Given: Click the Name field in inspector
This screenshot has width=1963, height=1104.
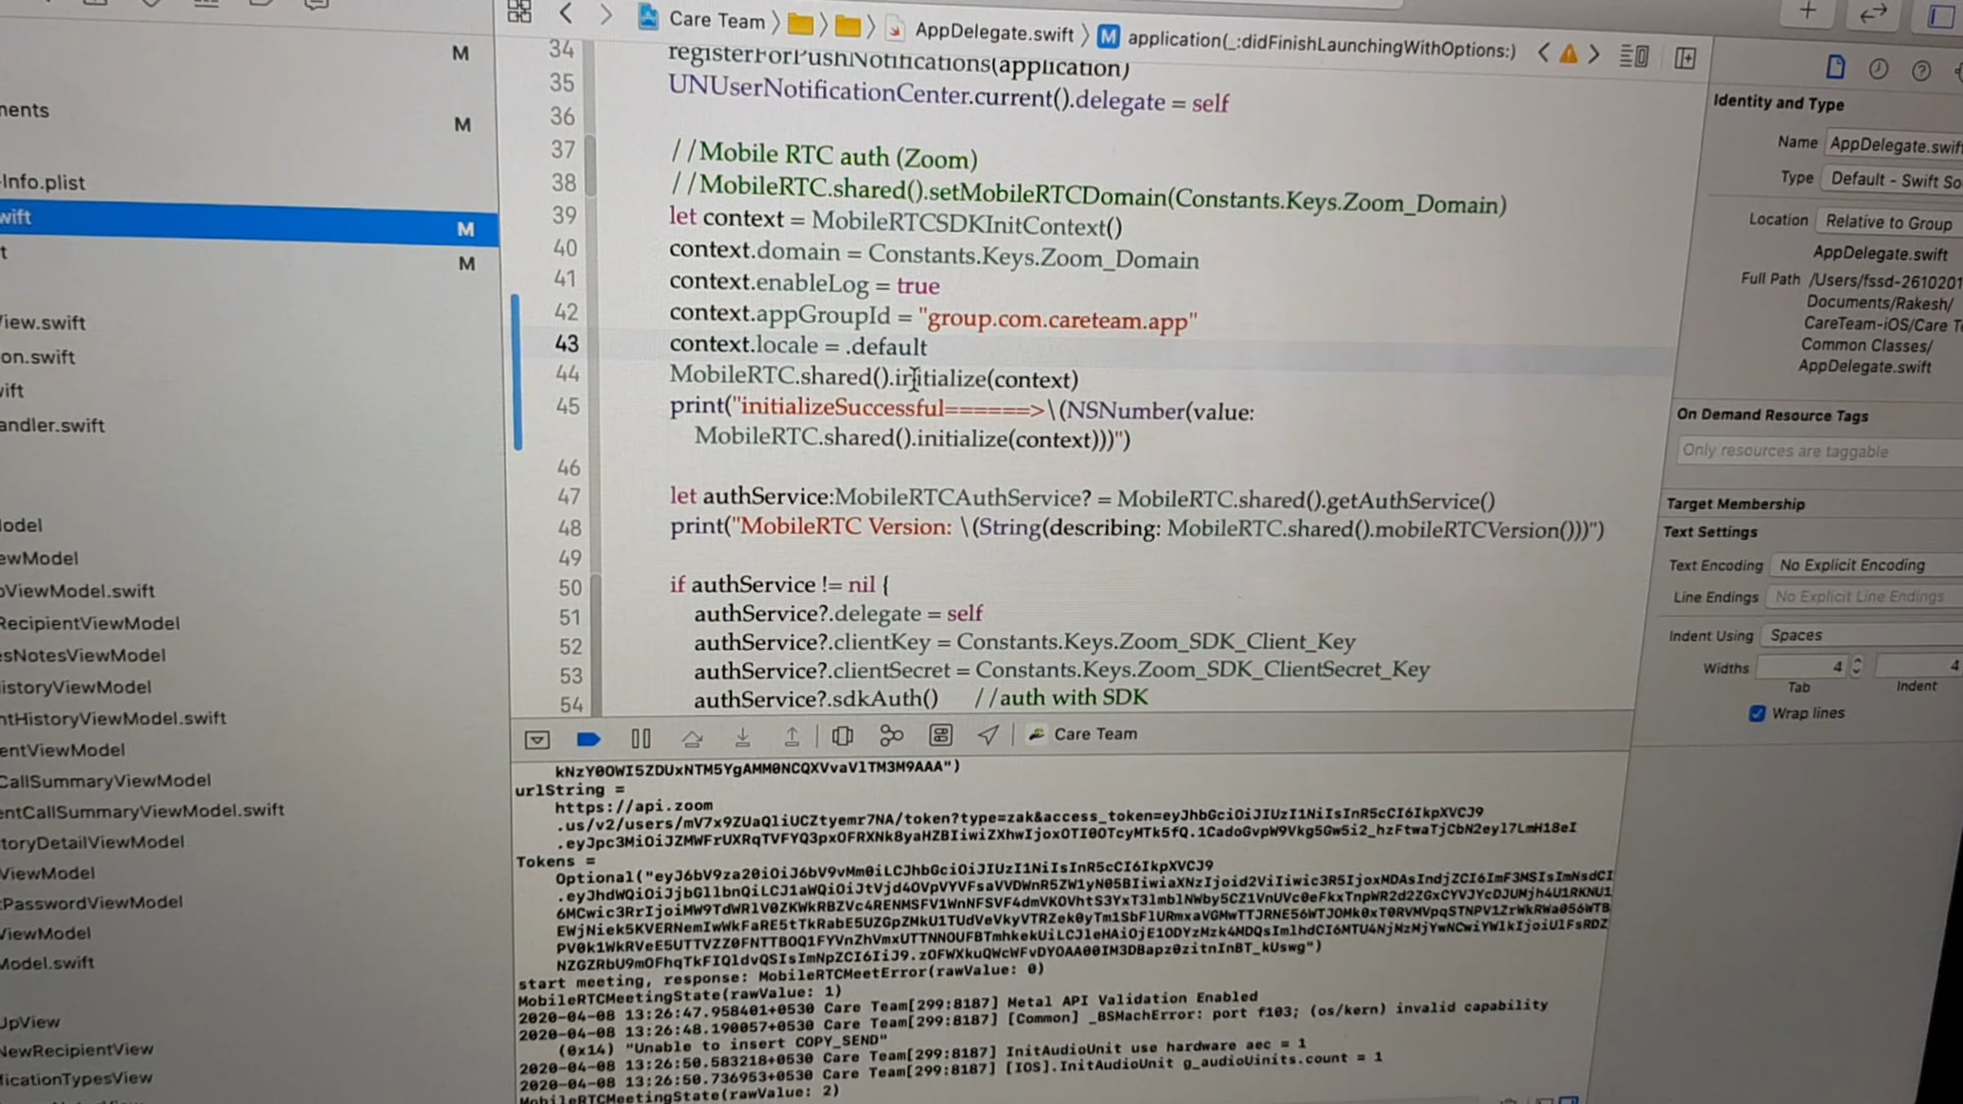Looking at the screenshot, I should pos(1894,146).
